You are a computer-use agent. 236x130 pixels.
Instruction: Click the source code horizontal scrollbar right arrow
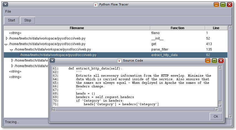(x=216, y=109)
